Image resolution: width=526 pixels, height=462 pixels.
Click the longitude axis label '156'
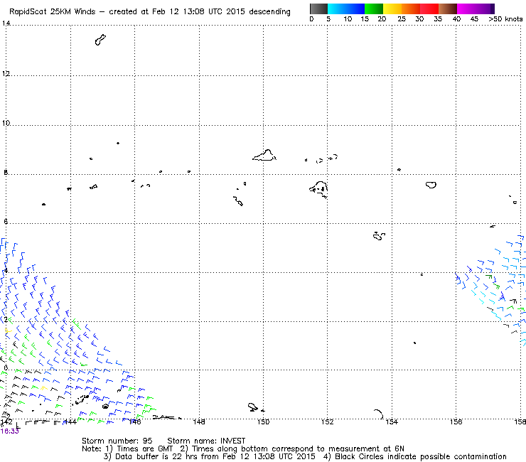click(x=456, y=421)
